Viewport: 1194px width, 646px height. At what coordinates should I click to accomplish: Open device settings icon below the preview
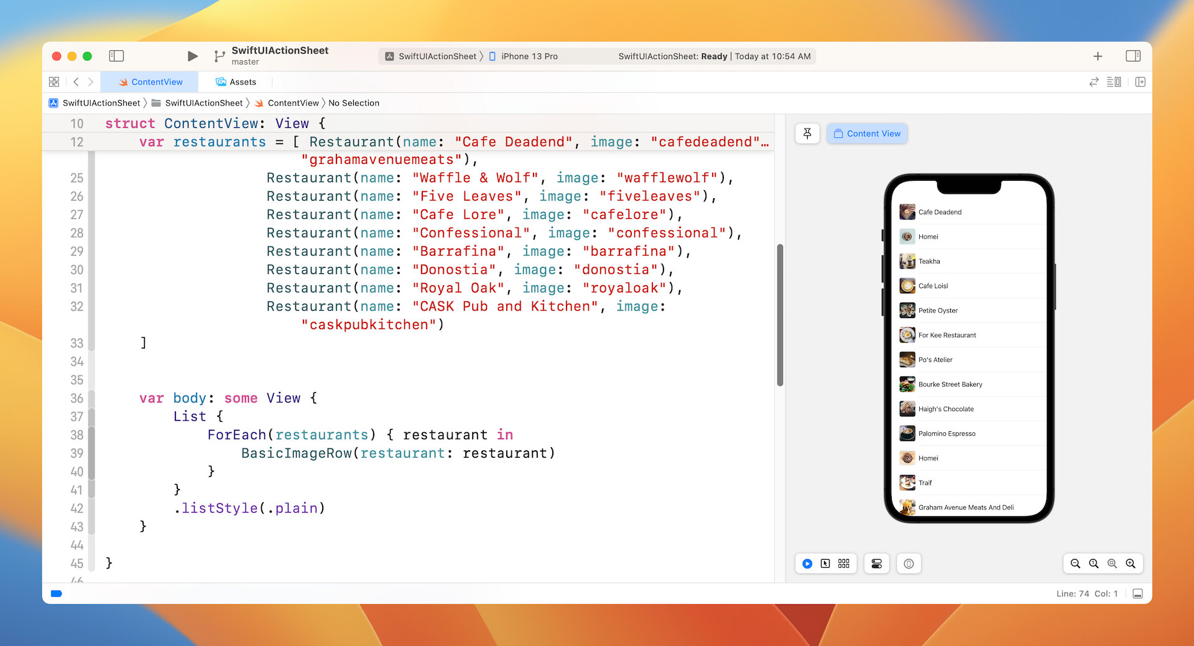[877, 563]
